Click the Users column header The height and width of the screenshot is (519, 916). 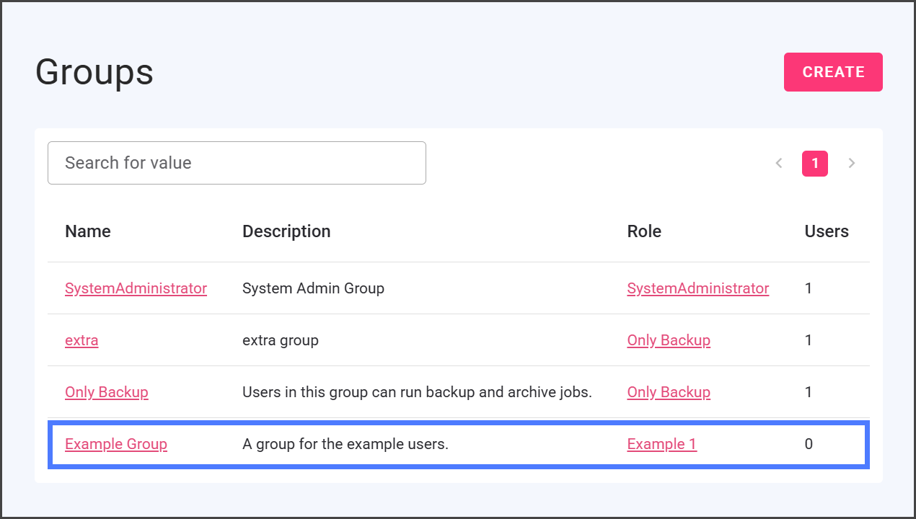(827, 231)
